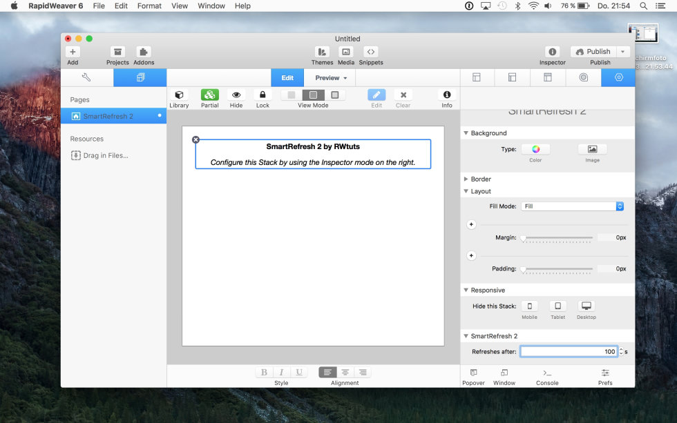Viewport: 677px width, 423px height.
Task: Collapse the Background section
Action: click(466, 133)
